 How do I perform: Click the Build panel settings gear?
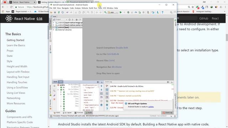click(98, 82)
